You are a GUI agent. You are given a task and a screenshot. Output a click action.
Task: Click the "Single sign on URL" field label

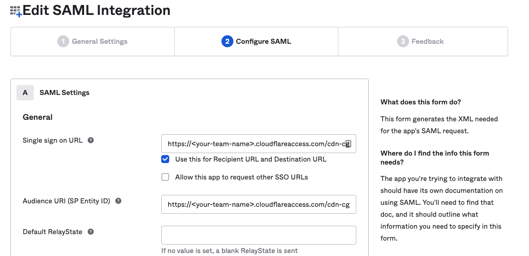pyautogui.click(x=53, y=141)
